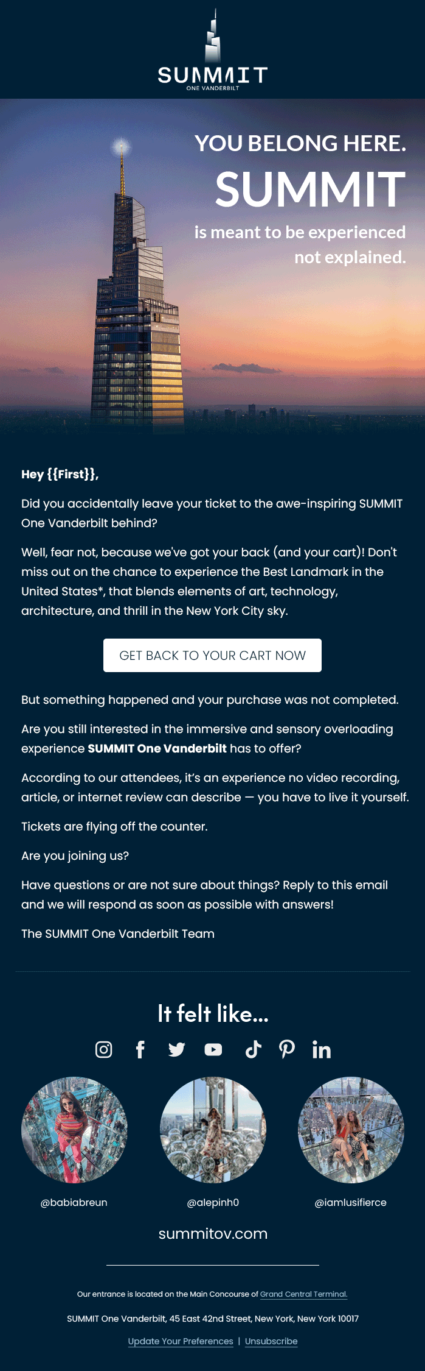Viewport: 425px width, 1371px height.
Task: Open the Twitter bird icon
Action: point(176,1049)
